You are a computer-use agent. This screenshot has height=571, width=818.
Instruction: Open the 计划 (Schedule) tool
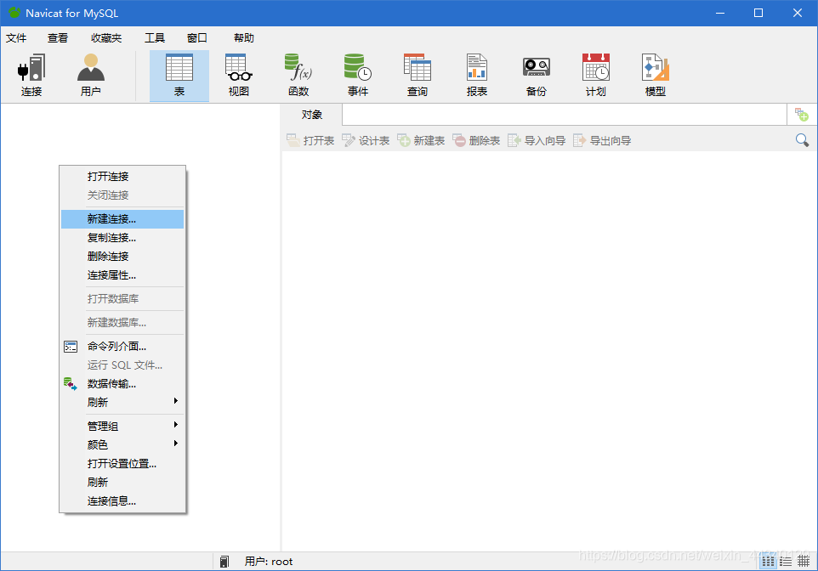[x=595, y=75]
